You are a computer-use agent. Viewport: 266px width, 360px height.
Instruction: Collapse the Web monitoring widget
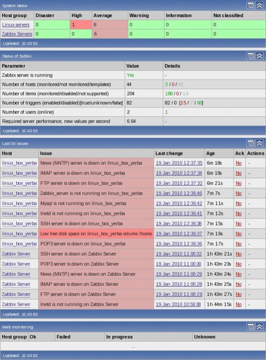pos(259,327)
